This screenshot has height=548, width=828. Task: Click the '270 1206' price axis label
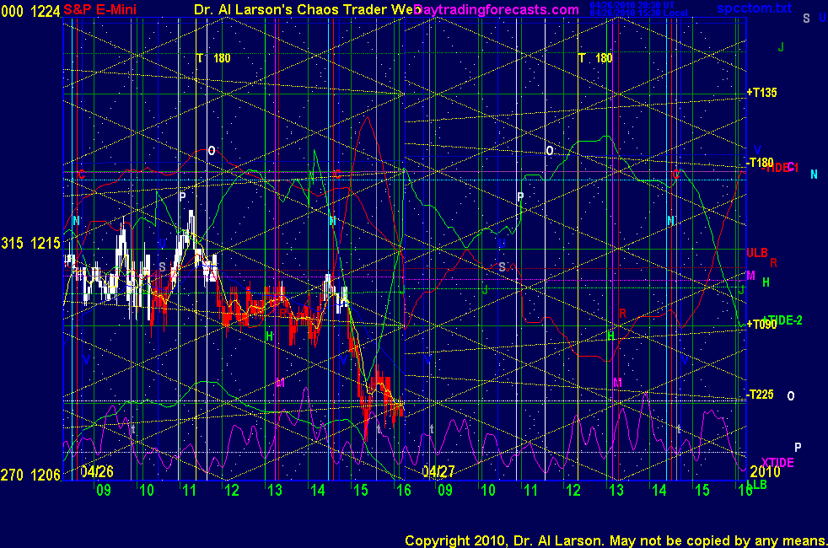[x=30, y=475]
